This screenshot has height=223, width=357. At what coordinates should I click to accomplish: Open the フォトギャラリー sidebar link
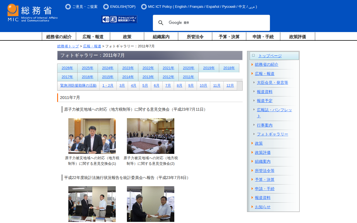[x=272, y=134]
